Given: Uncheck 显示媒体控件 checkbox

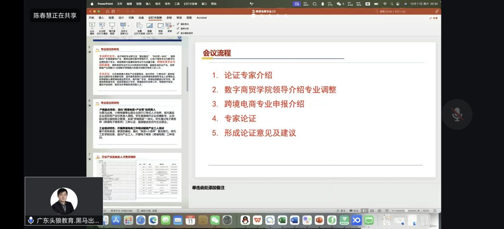Looking at the screenshot, I should [x=178, y=33].
